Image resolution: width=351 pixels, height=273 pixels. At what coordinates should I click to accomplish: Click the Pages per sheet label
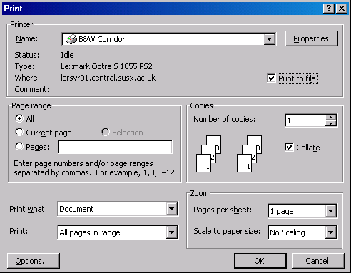coord(223,210)
